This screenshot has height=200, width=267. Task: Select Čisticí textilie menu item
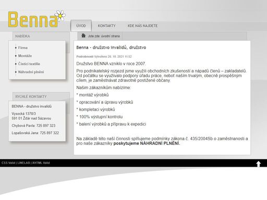pos(29,64)
